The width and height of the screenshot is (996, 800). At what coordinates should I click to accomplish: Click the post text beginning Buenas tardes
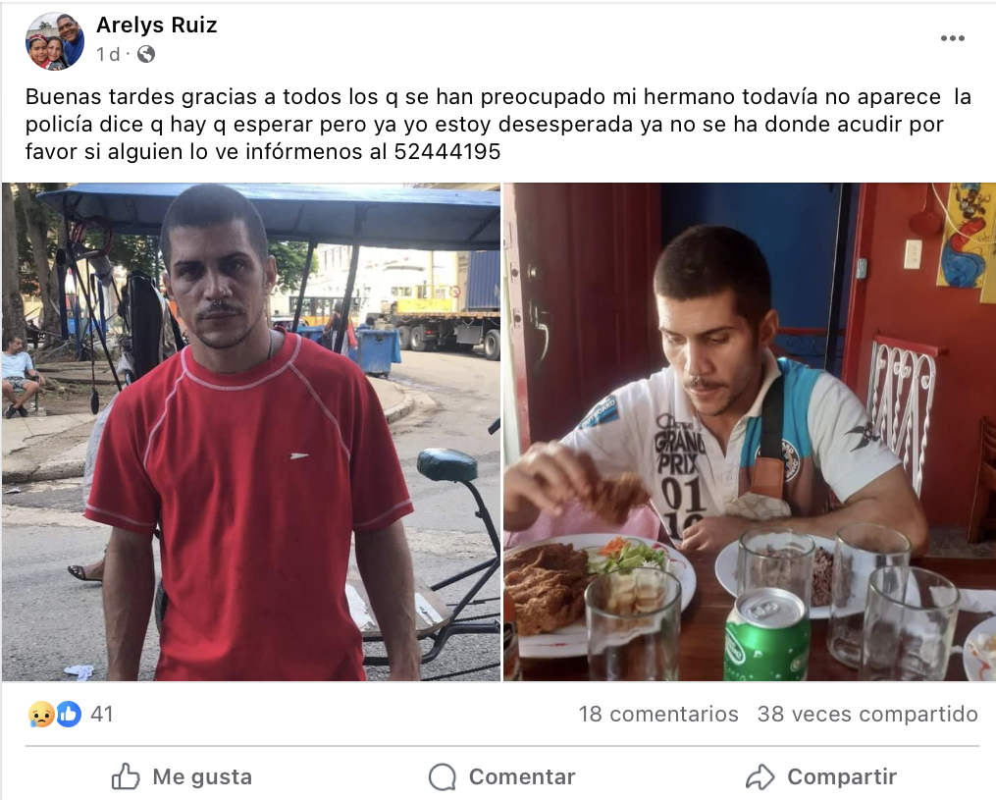(498, 124)
